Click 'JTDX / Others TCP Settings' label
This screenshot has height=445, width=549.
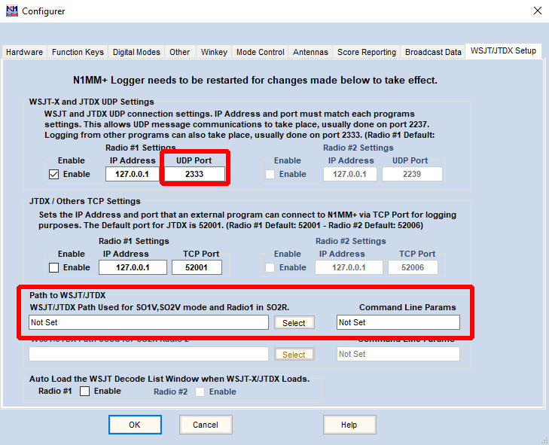[85, 201]
